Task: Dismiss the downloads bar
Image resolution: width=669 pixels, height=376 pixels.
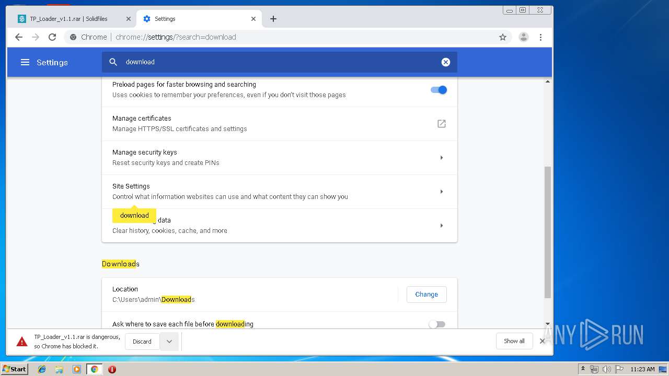Action: [543, 341]
